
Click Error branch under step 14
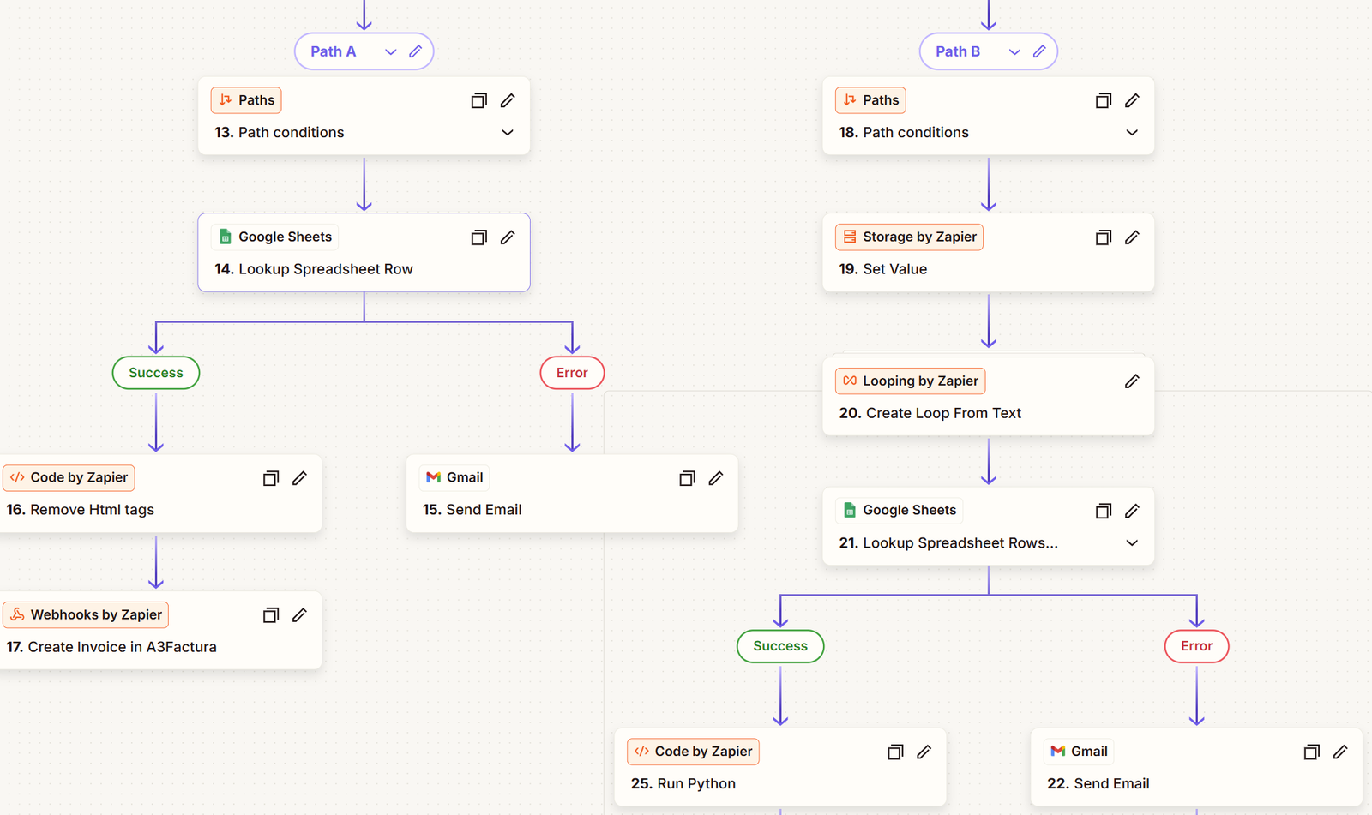point(572,373)
